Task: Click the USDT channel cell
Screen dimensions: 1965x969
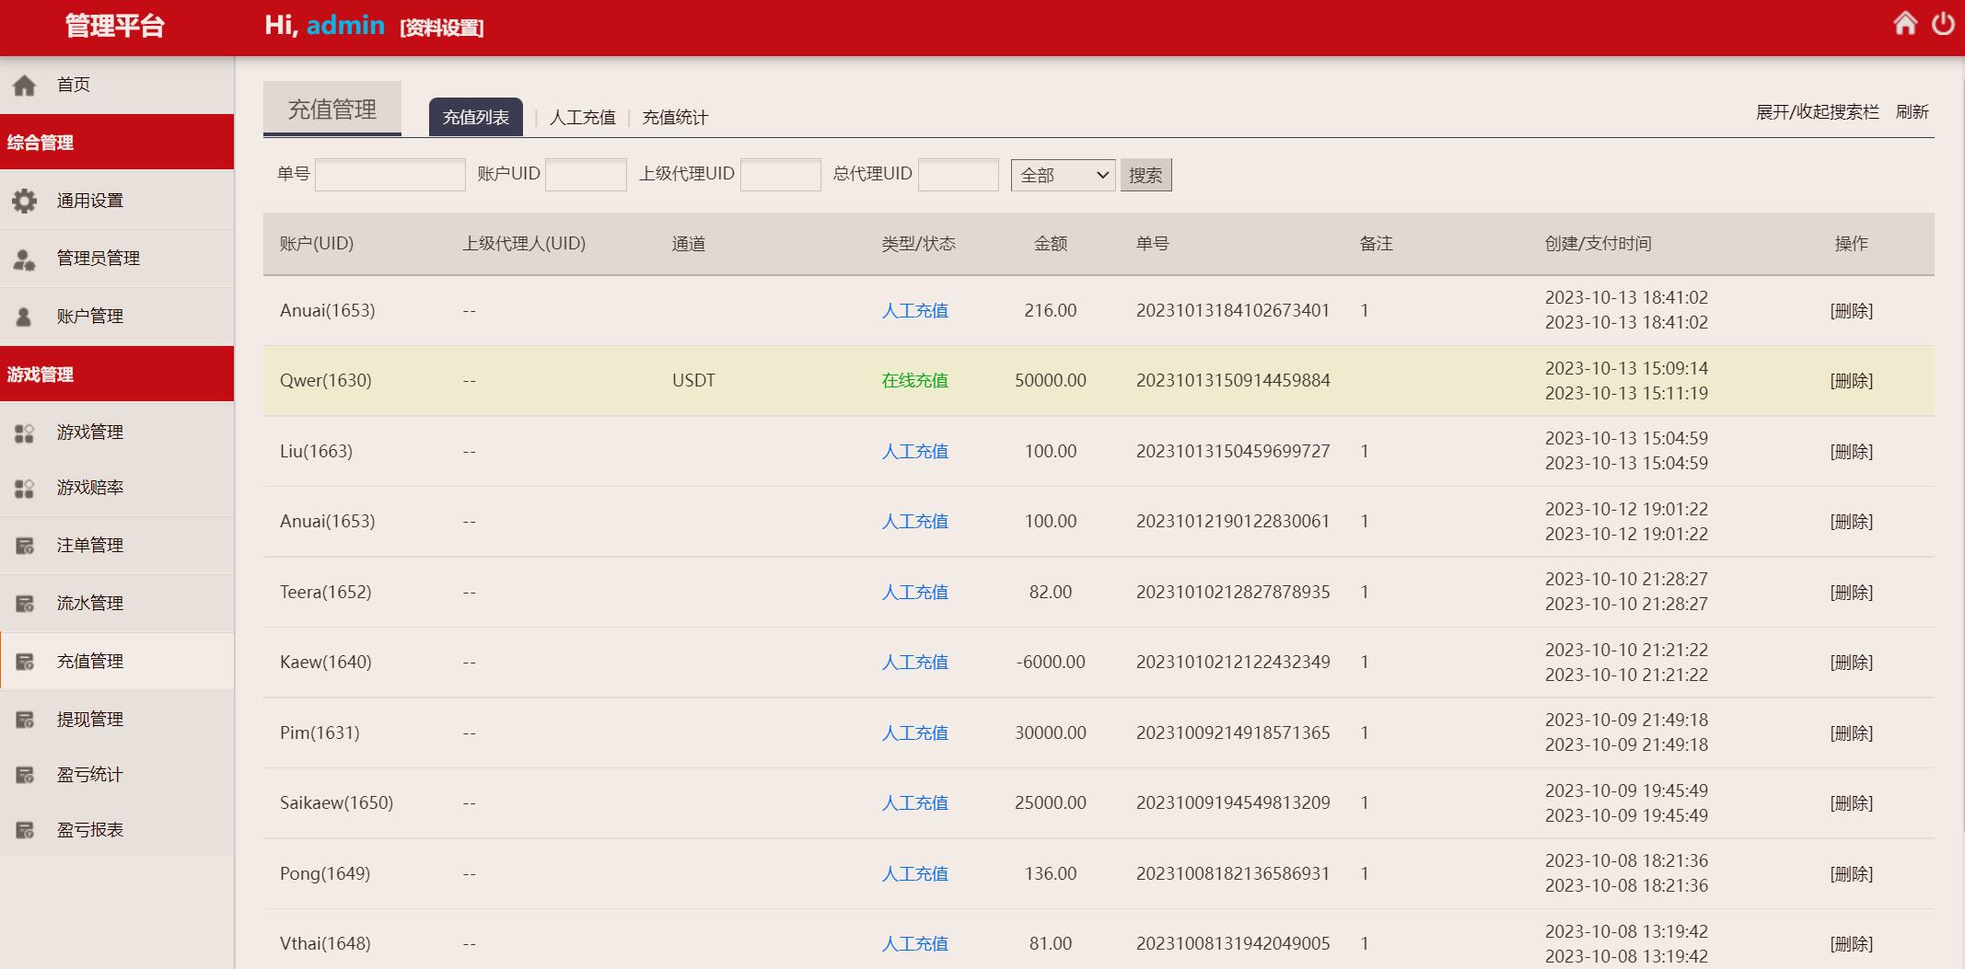Action: (693, 380)
